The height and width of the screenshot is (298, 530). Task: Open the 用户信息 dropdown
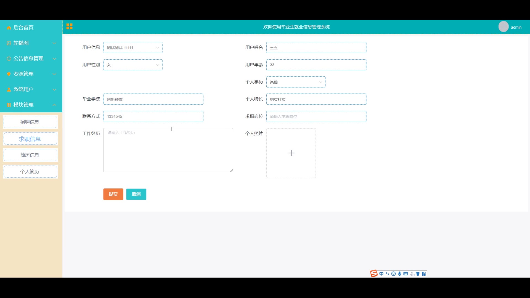[133, 47]
